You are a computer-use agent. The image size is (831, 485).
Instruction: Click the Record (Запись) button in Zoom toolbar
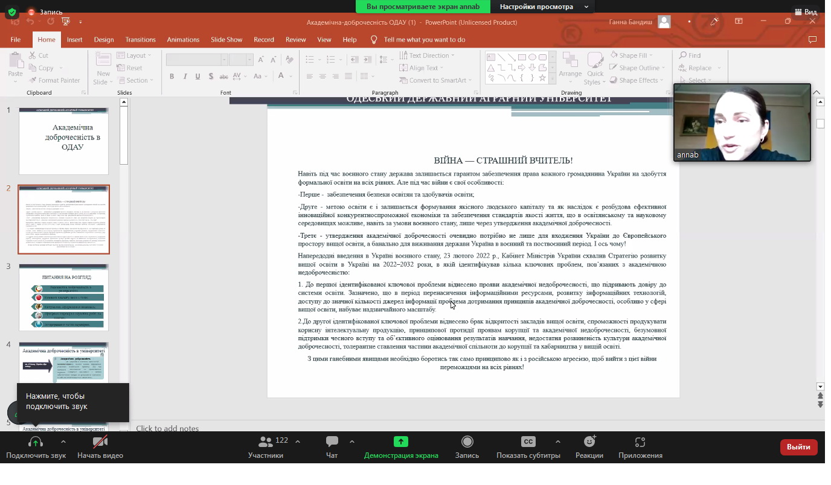(467, 442)
